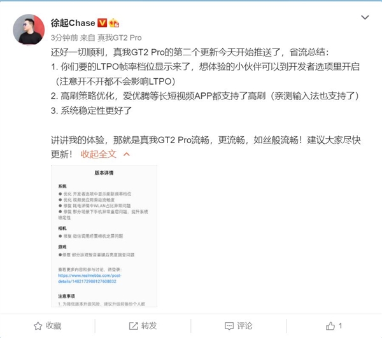Open the 版本详情 attached image
382x338 pixels.
click(x=104, y=236)
